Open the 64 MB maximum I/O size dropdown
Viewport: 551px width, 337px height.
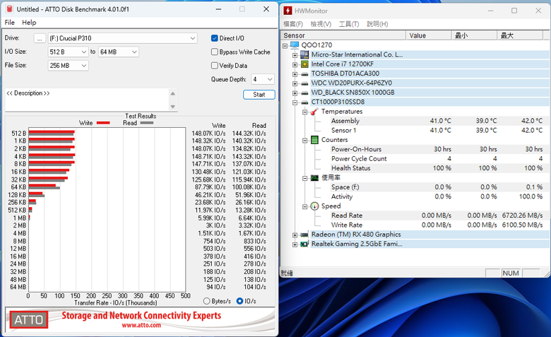pos(119,52)
